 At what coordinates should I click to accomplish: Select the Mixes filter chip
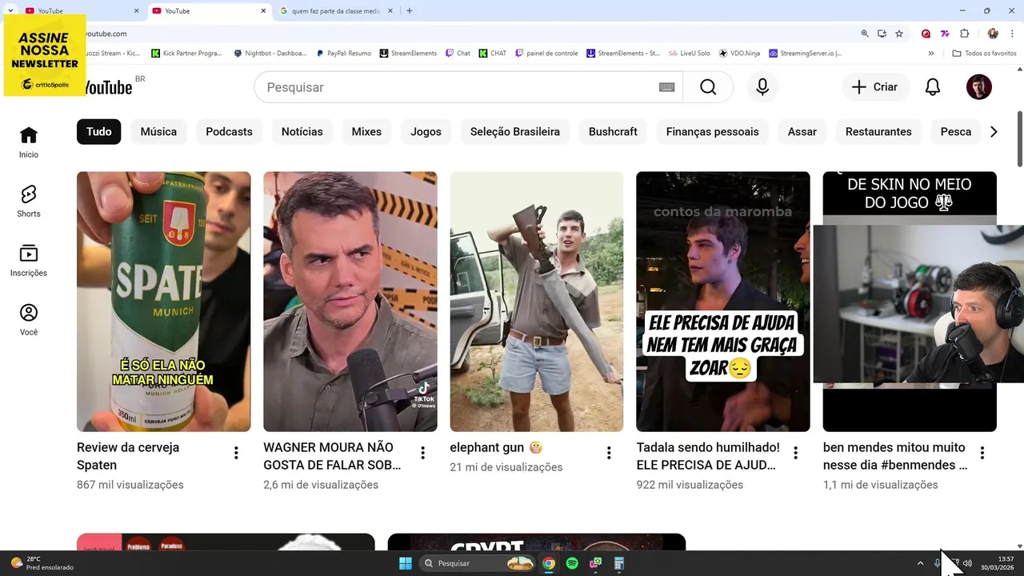(x=366, y=132)
